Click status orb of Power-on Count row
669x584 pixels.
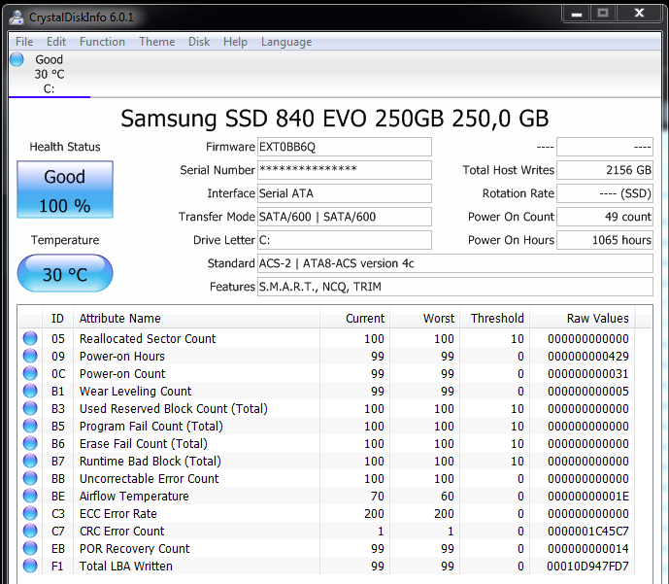30,373
